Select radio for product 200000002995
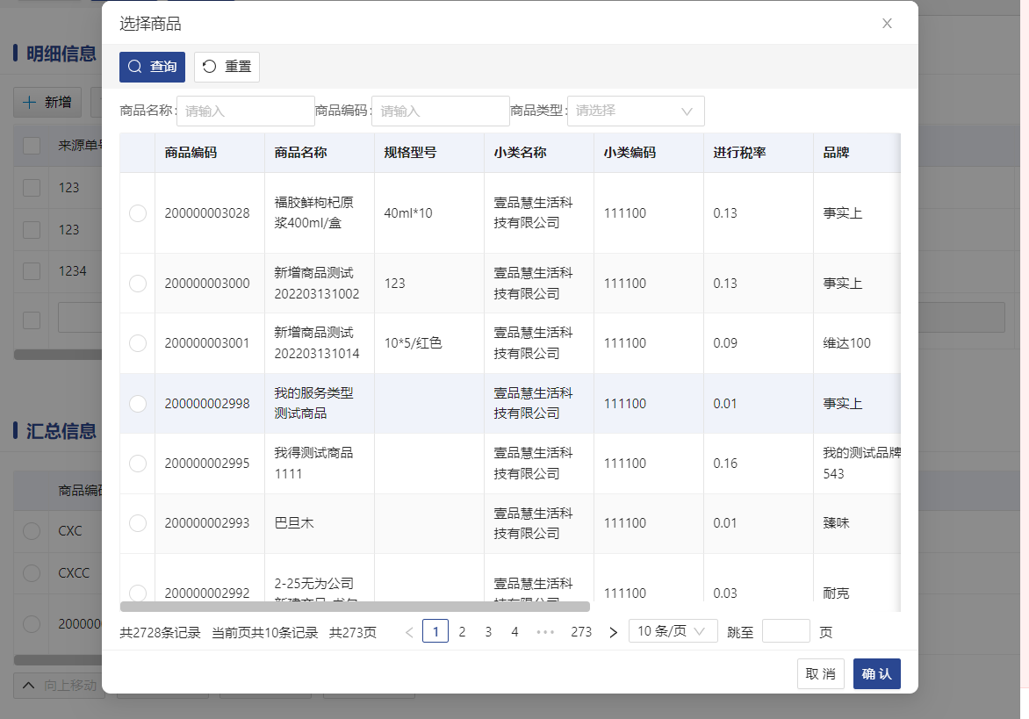The image size is (1029, 719). [138, 464]
